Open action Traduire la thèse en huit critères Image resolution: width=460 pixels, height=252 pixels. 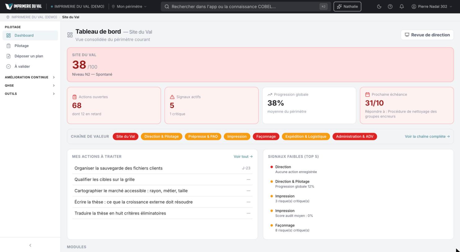[162, 213]
